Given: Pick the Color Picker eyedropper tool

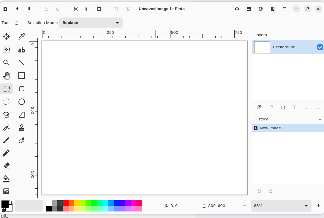Looking at the screenshot, I should [22, 36].
